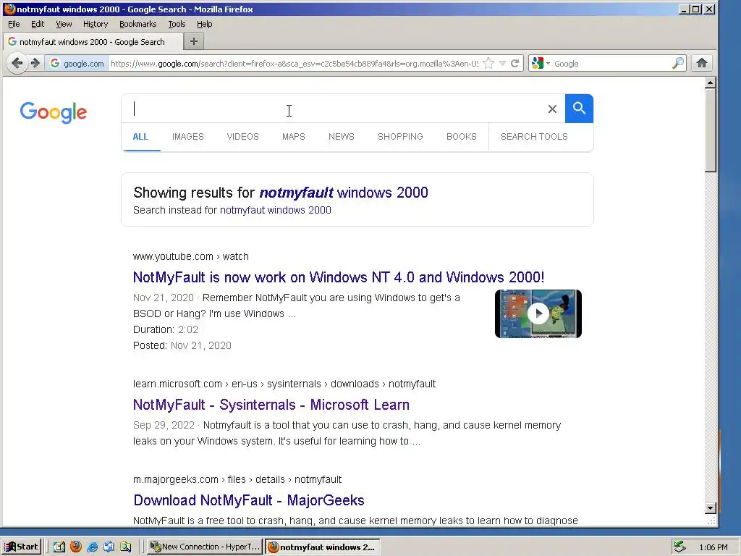Switch to IMAGES results tab
Image resolution: width=741 pixels, height=556 pixels.
[187, 137]
